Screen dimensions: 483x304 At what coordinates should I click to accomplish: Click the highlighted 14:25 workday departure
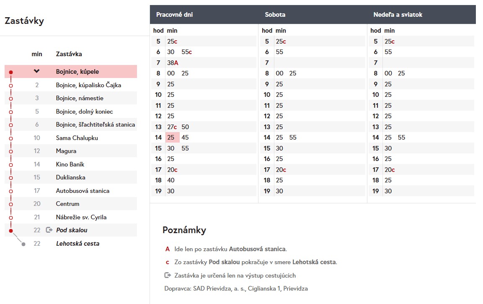click(171, 138)
